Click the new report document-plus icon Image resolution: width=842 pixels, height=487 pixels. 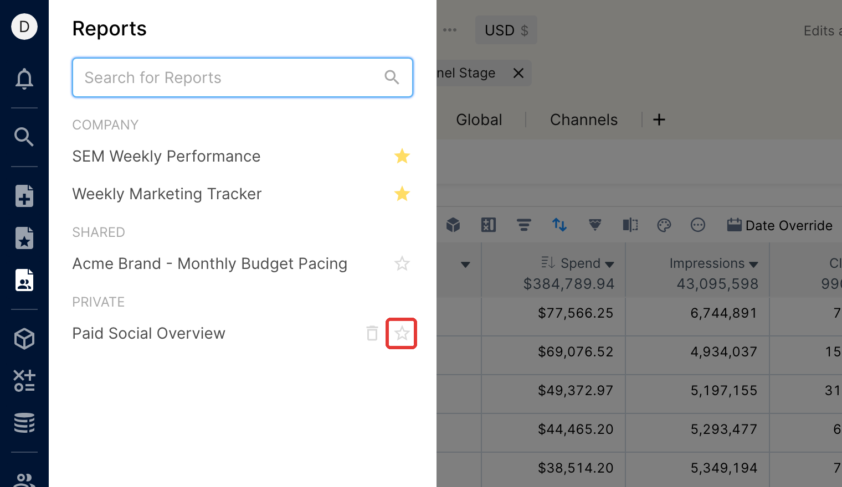(24, 196)
